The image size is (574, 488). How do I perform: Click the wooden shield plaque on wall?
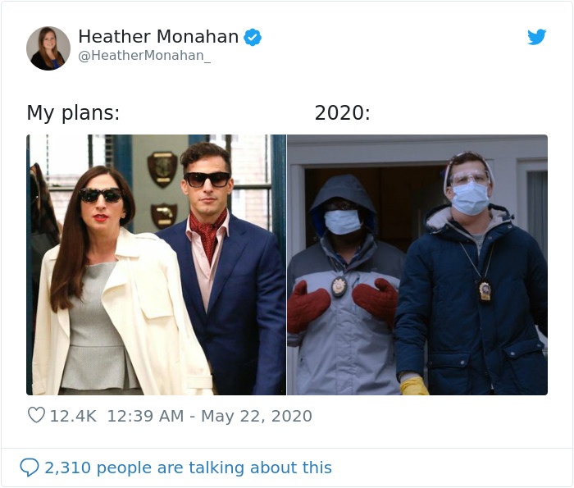(x=162, y=168)
